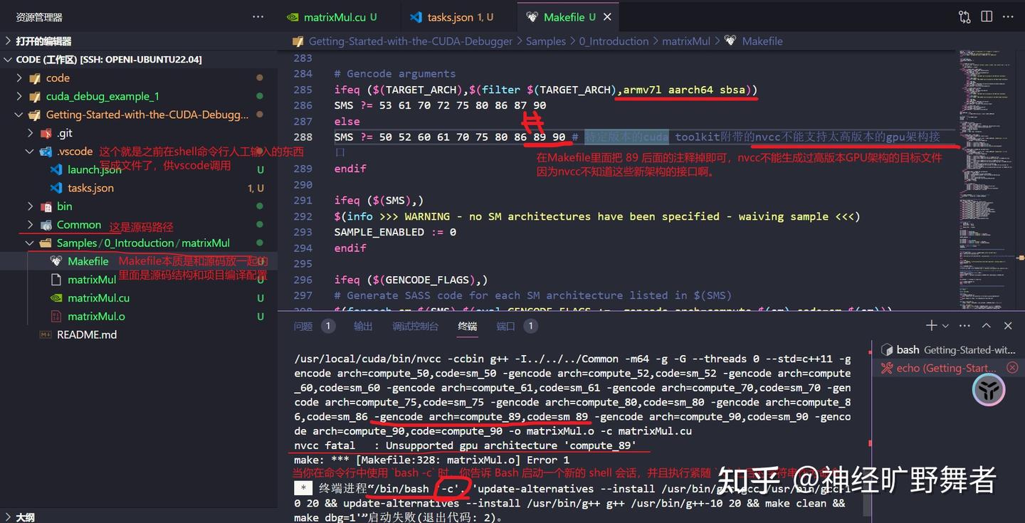This screenshot has width=1025, height=523.
Task: Split the Makefile editor into two panes
Action: [985, 16]
